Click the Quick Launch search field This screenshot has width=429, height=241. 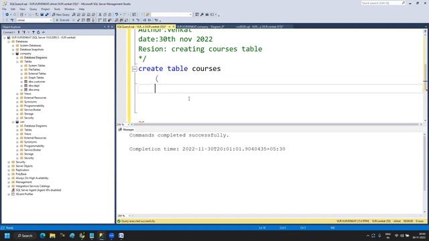click(383, 3)
